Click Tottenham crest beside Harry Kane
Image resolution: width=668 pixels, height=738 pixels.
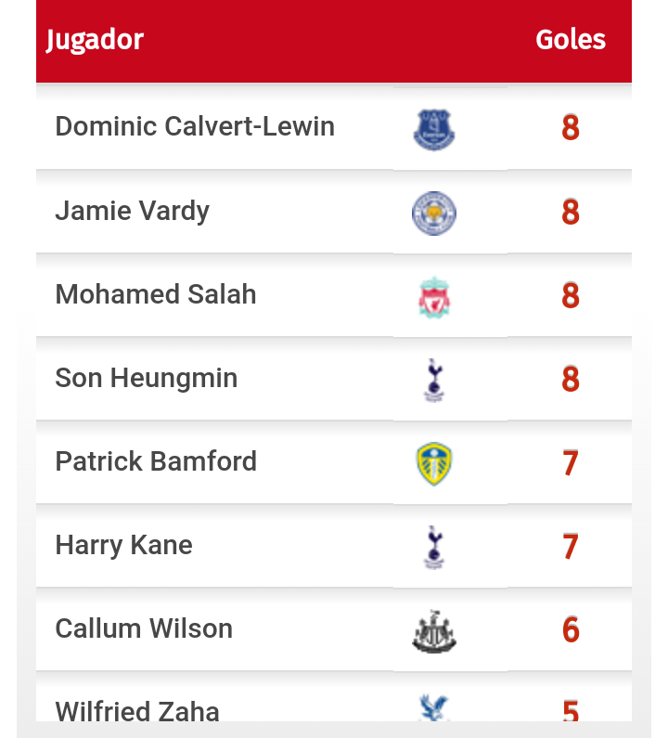pos(434,547)
